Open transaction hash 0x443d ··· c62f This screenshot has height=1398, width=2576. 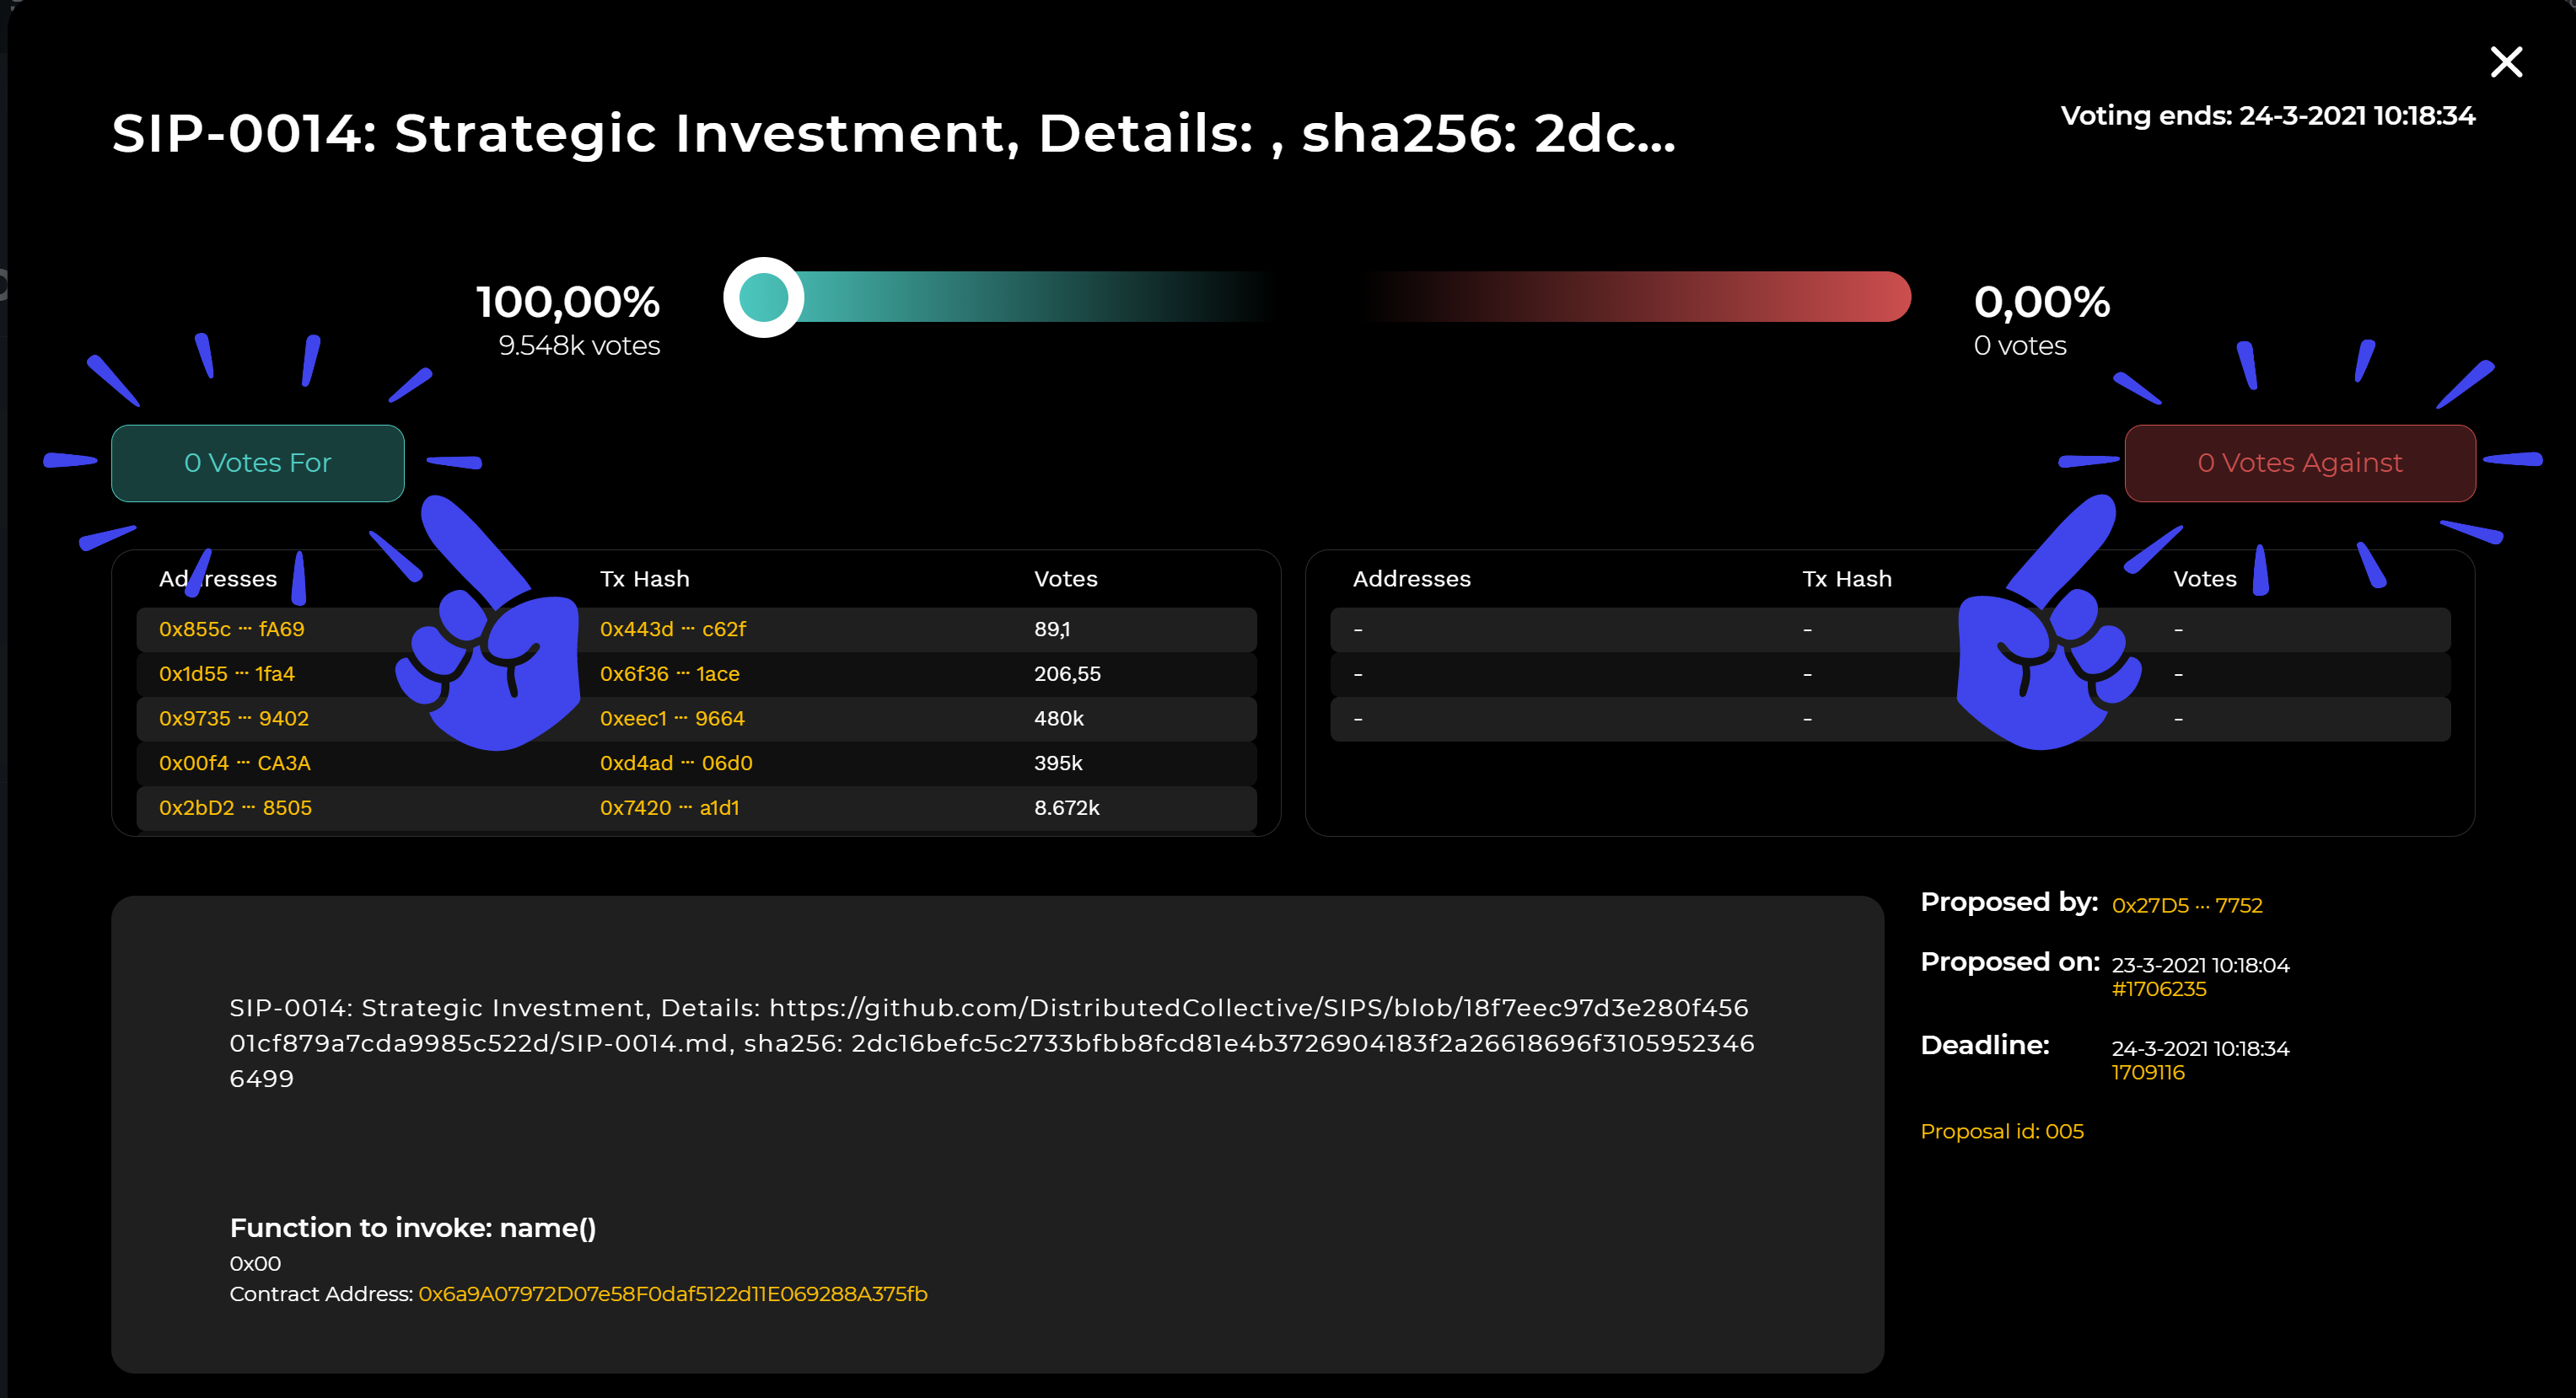pyautogui.click(x=673, y=629)
